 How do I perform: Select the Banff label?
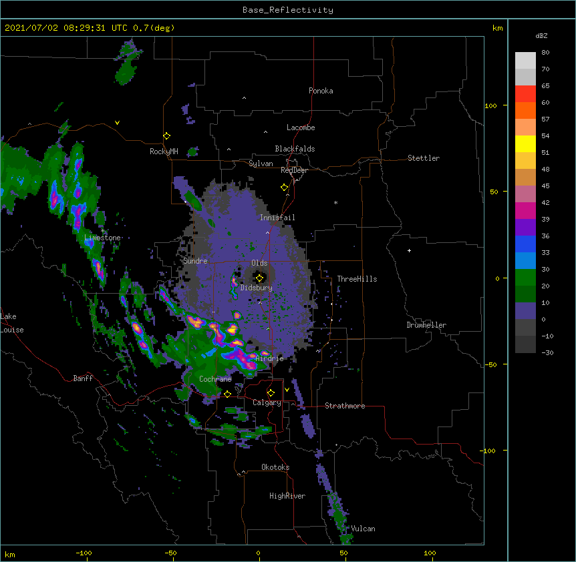click(83, 378)
